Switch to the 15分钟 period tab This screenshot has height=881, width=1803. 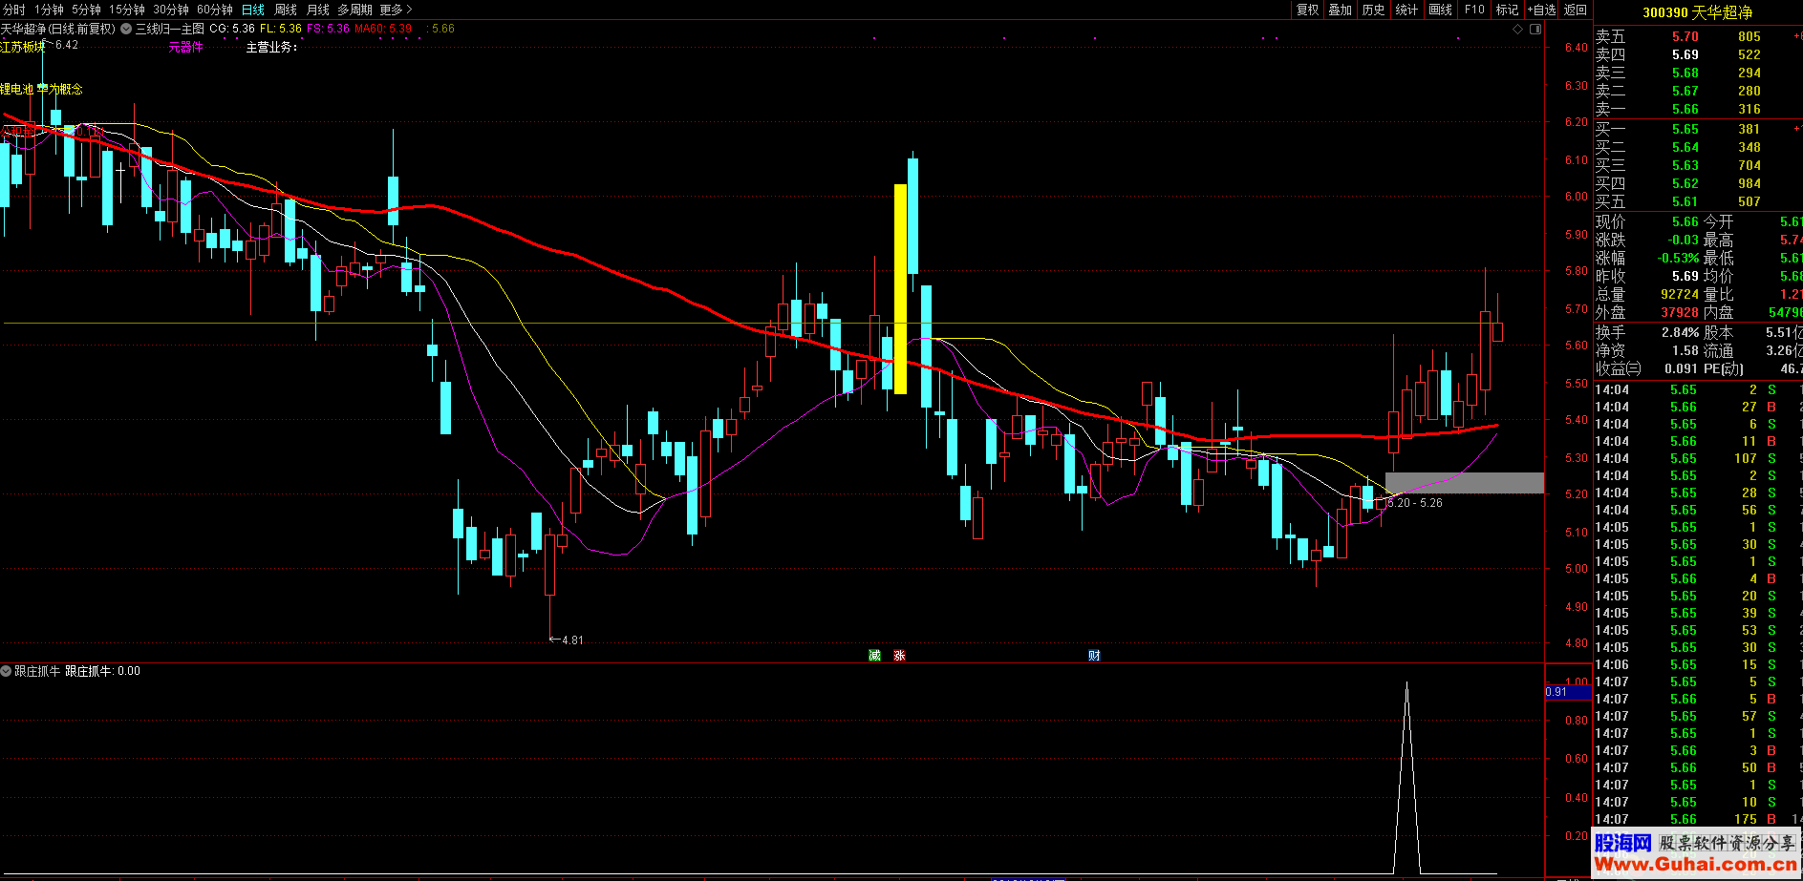126,10
